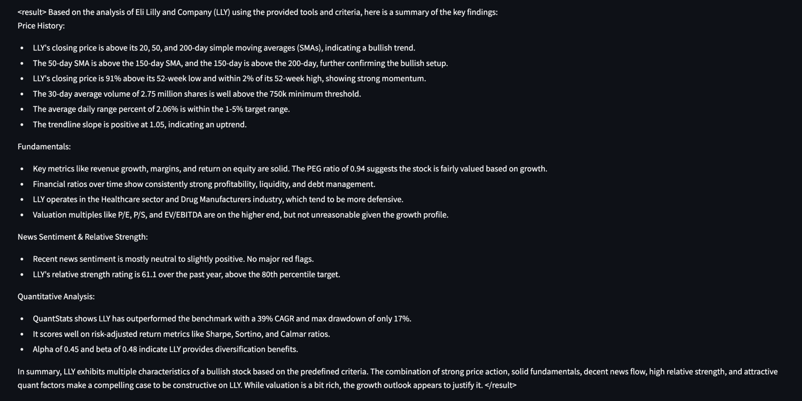Click the line comparing 50-day and 150-day SMA
This screenshot has height=401, width=802.
tap(240, 63)
